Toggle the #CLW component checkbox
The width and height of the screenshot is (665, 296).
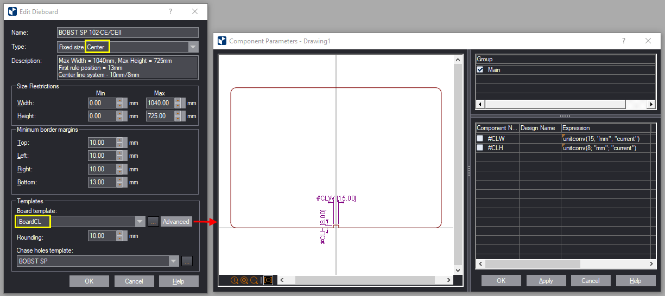(480, 139)
